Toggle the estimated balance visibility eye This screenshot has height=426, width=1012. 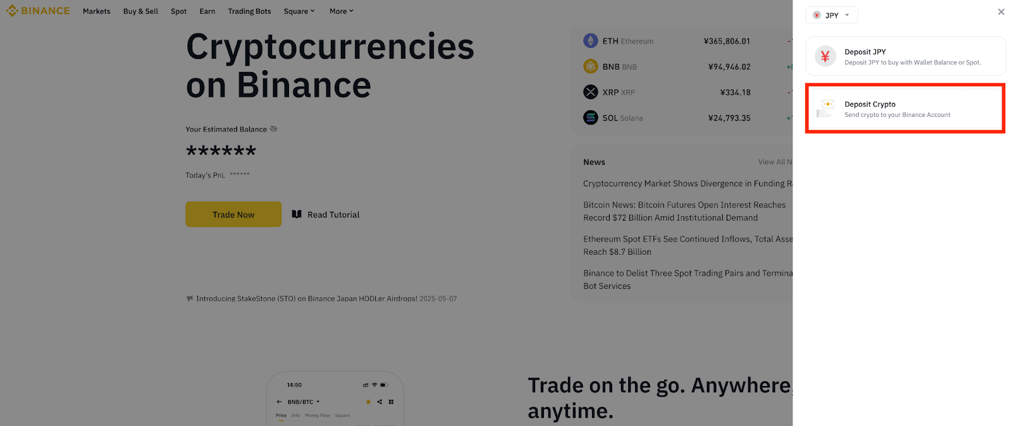pyautogui.click(x=274, y=129)
